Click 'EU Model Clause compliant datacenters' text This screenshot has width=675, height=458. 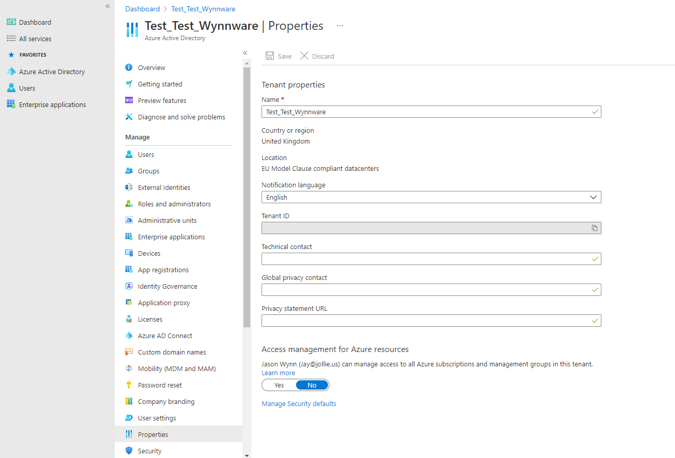[x=320, y=168]
